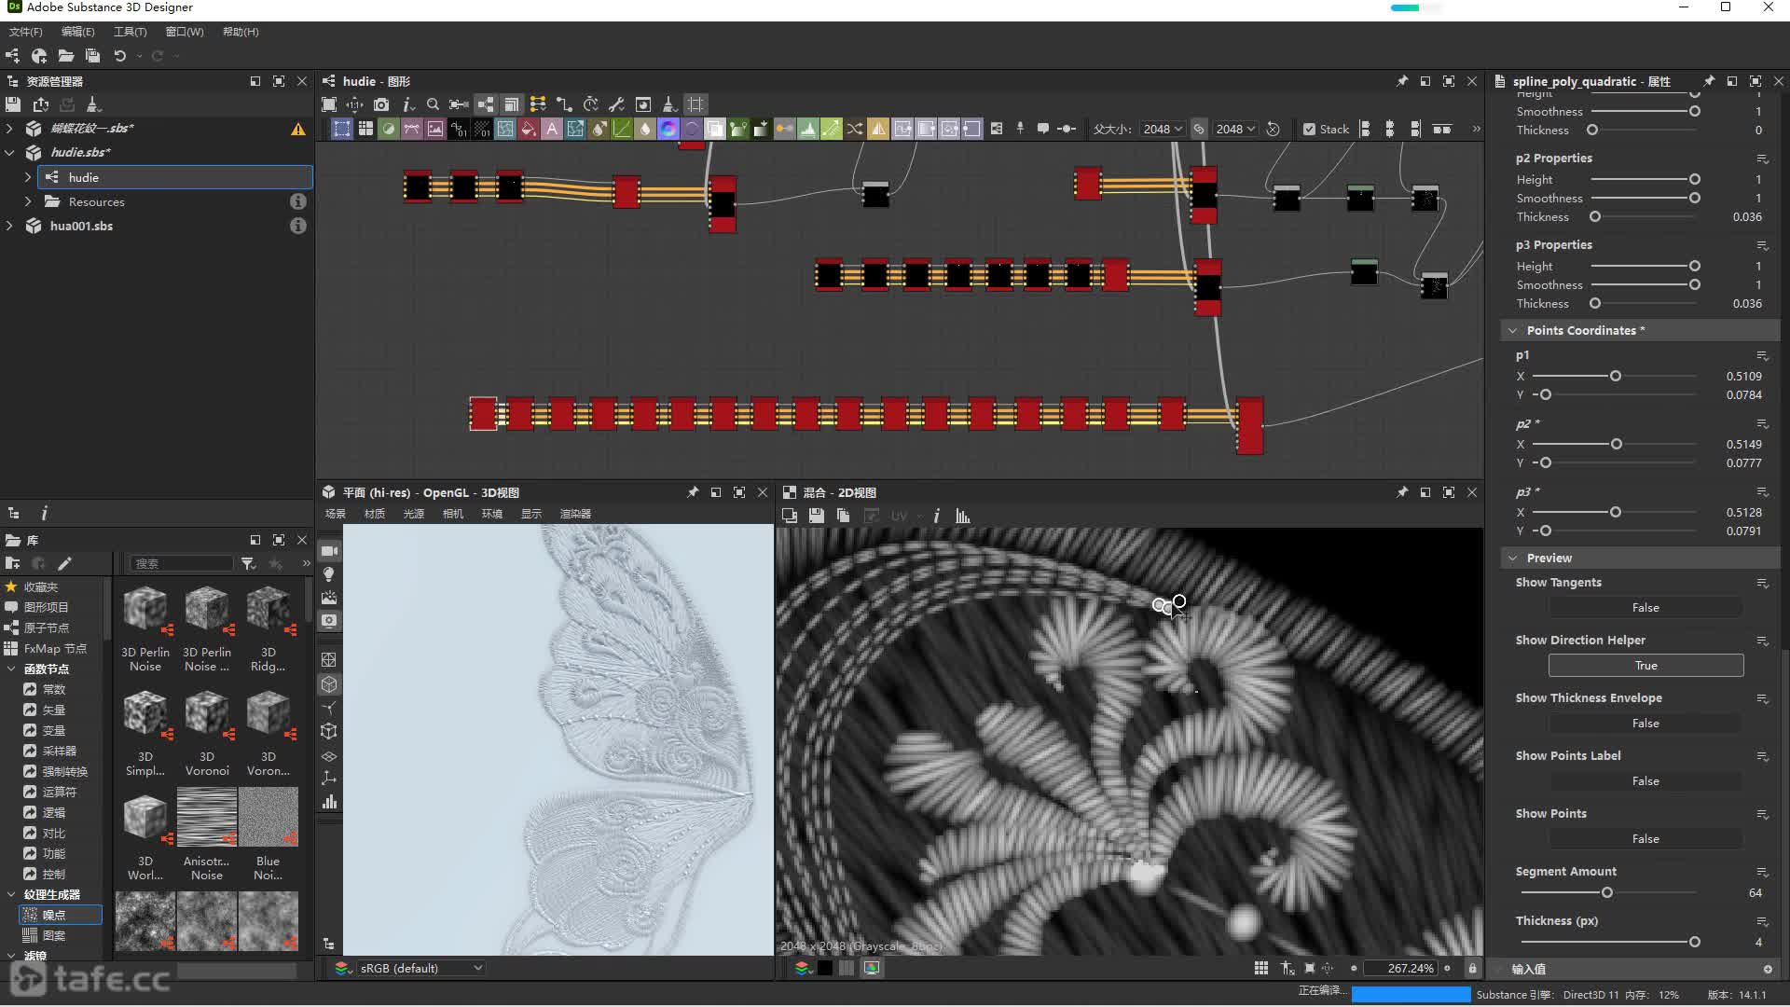Toggle Show Tangents False button
Screen dimensions: 1790x1007
tap(1645, 608)
